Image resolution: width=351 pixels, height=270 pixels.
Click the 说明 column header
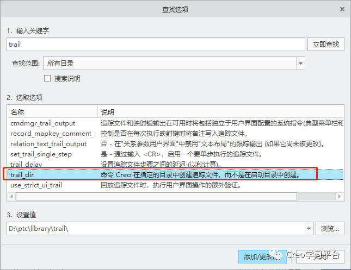(x=220, y=112)
